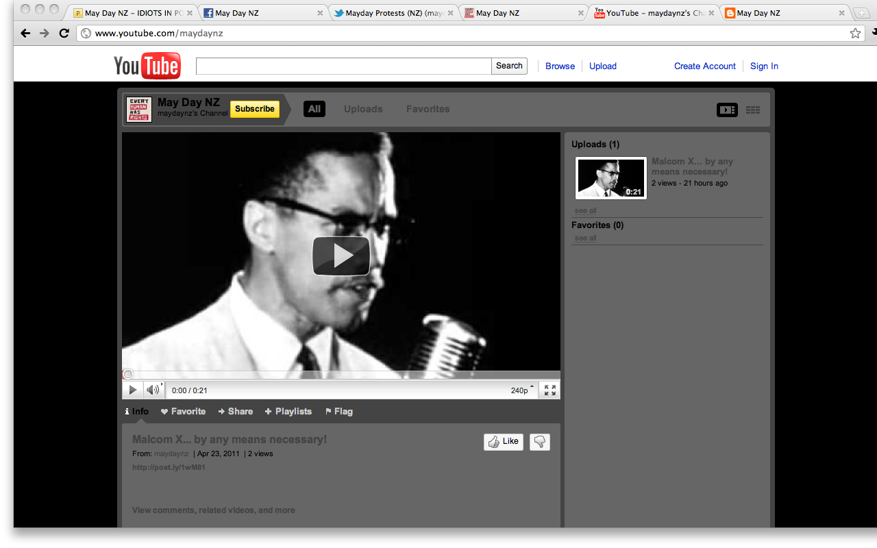The image size is (877, 548).
Task: Click the video title below the player
Action: coord(230,440)
